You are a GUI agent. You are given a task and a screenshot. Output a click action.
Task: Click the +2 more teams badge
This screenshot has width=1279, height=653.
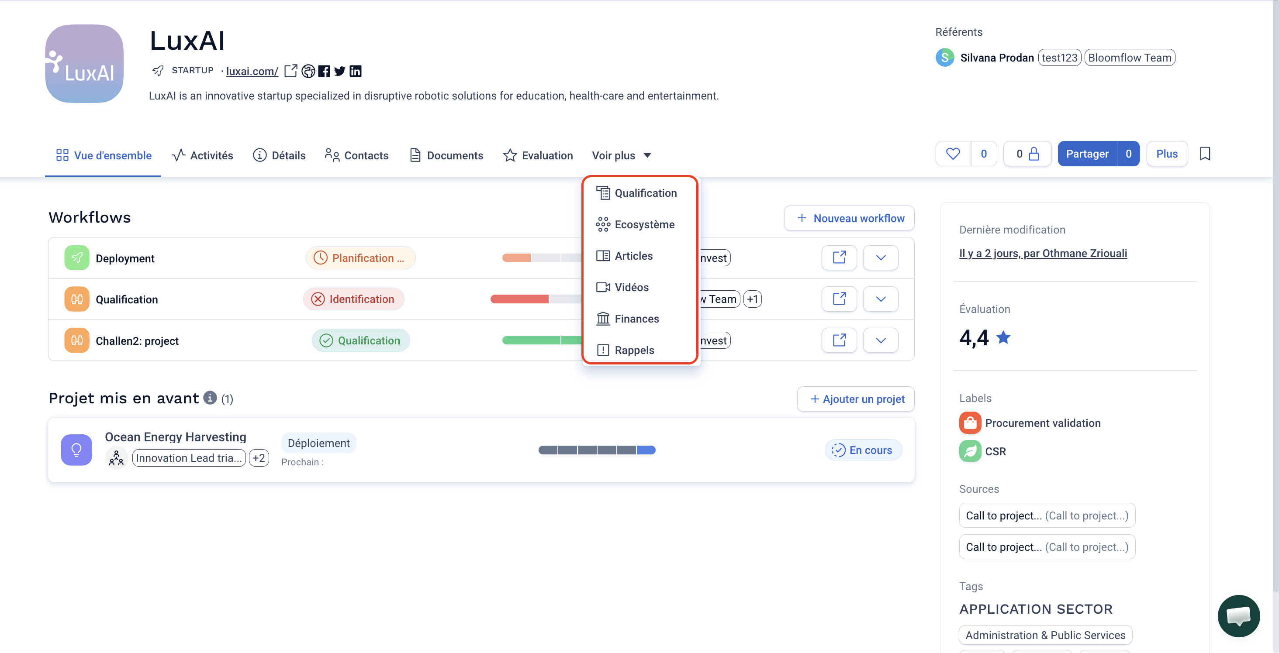pyautogui.click(x=259, y=458)
